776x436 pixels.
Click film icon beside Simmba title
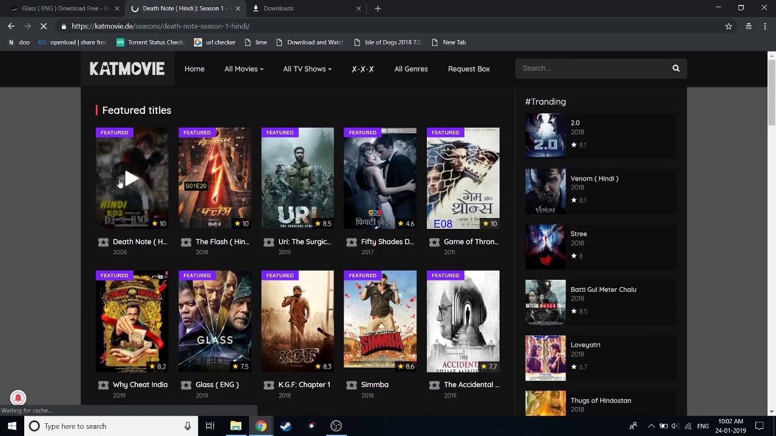352,385
